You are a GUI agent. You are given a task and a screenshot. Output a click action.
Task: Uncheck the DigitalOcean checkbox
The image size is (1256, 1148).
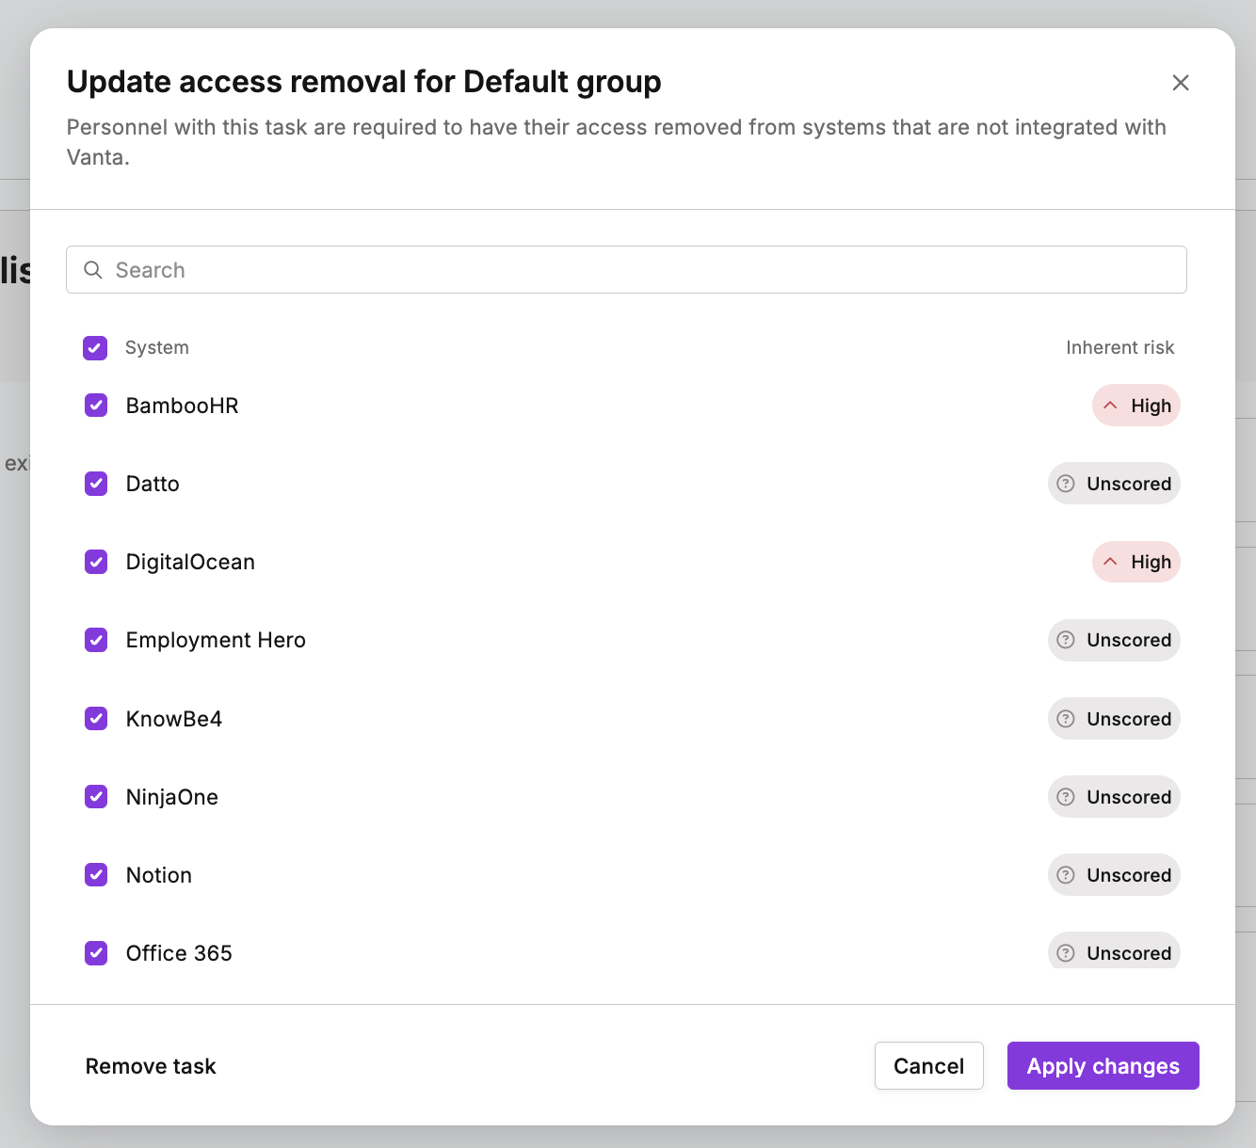point(96,562)
